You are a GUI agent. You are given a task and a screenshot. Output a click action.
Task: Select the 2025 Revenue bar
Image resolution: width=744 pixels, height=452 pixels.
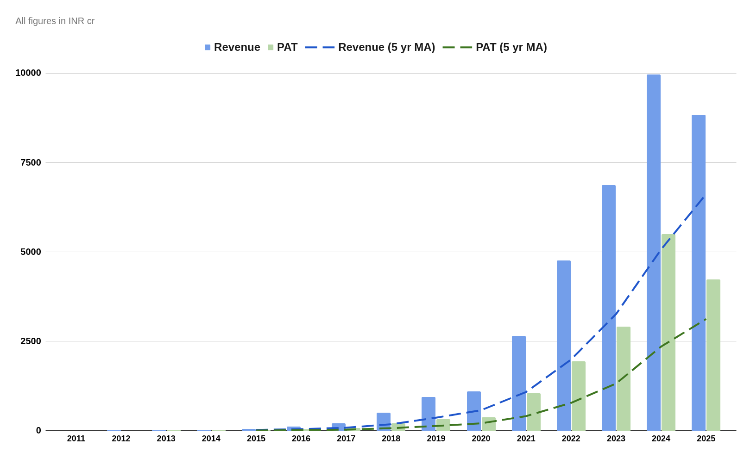coord(699,272)
